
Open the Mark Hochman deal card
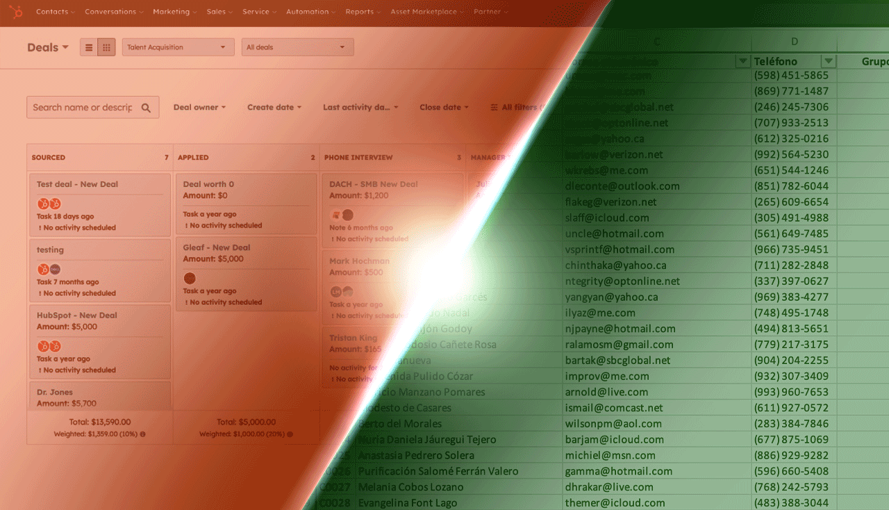[392, 288]
